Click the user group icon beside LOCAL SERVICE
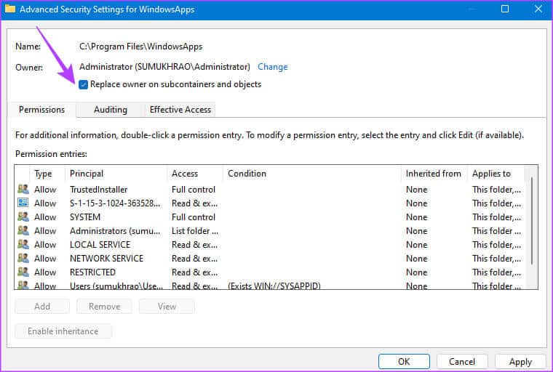The width and height of the screenshot is (553, 372). pos(23,244)
